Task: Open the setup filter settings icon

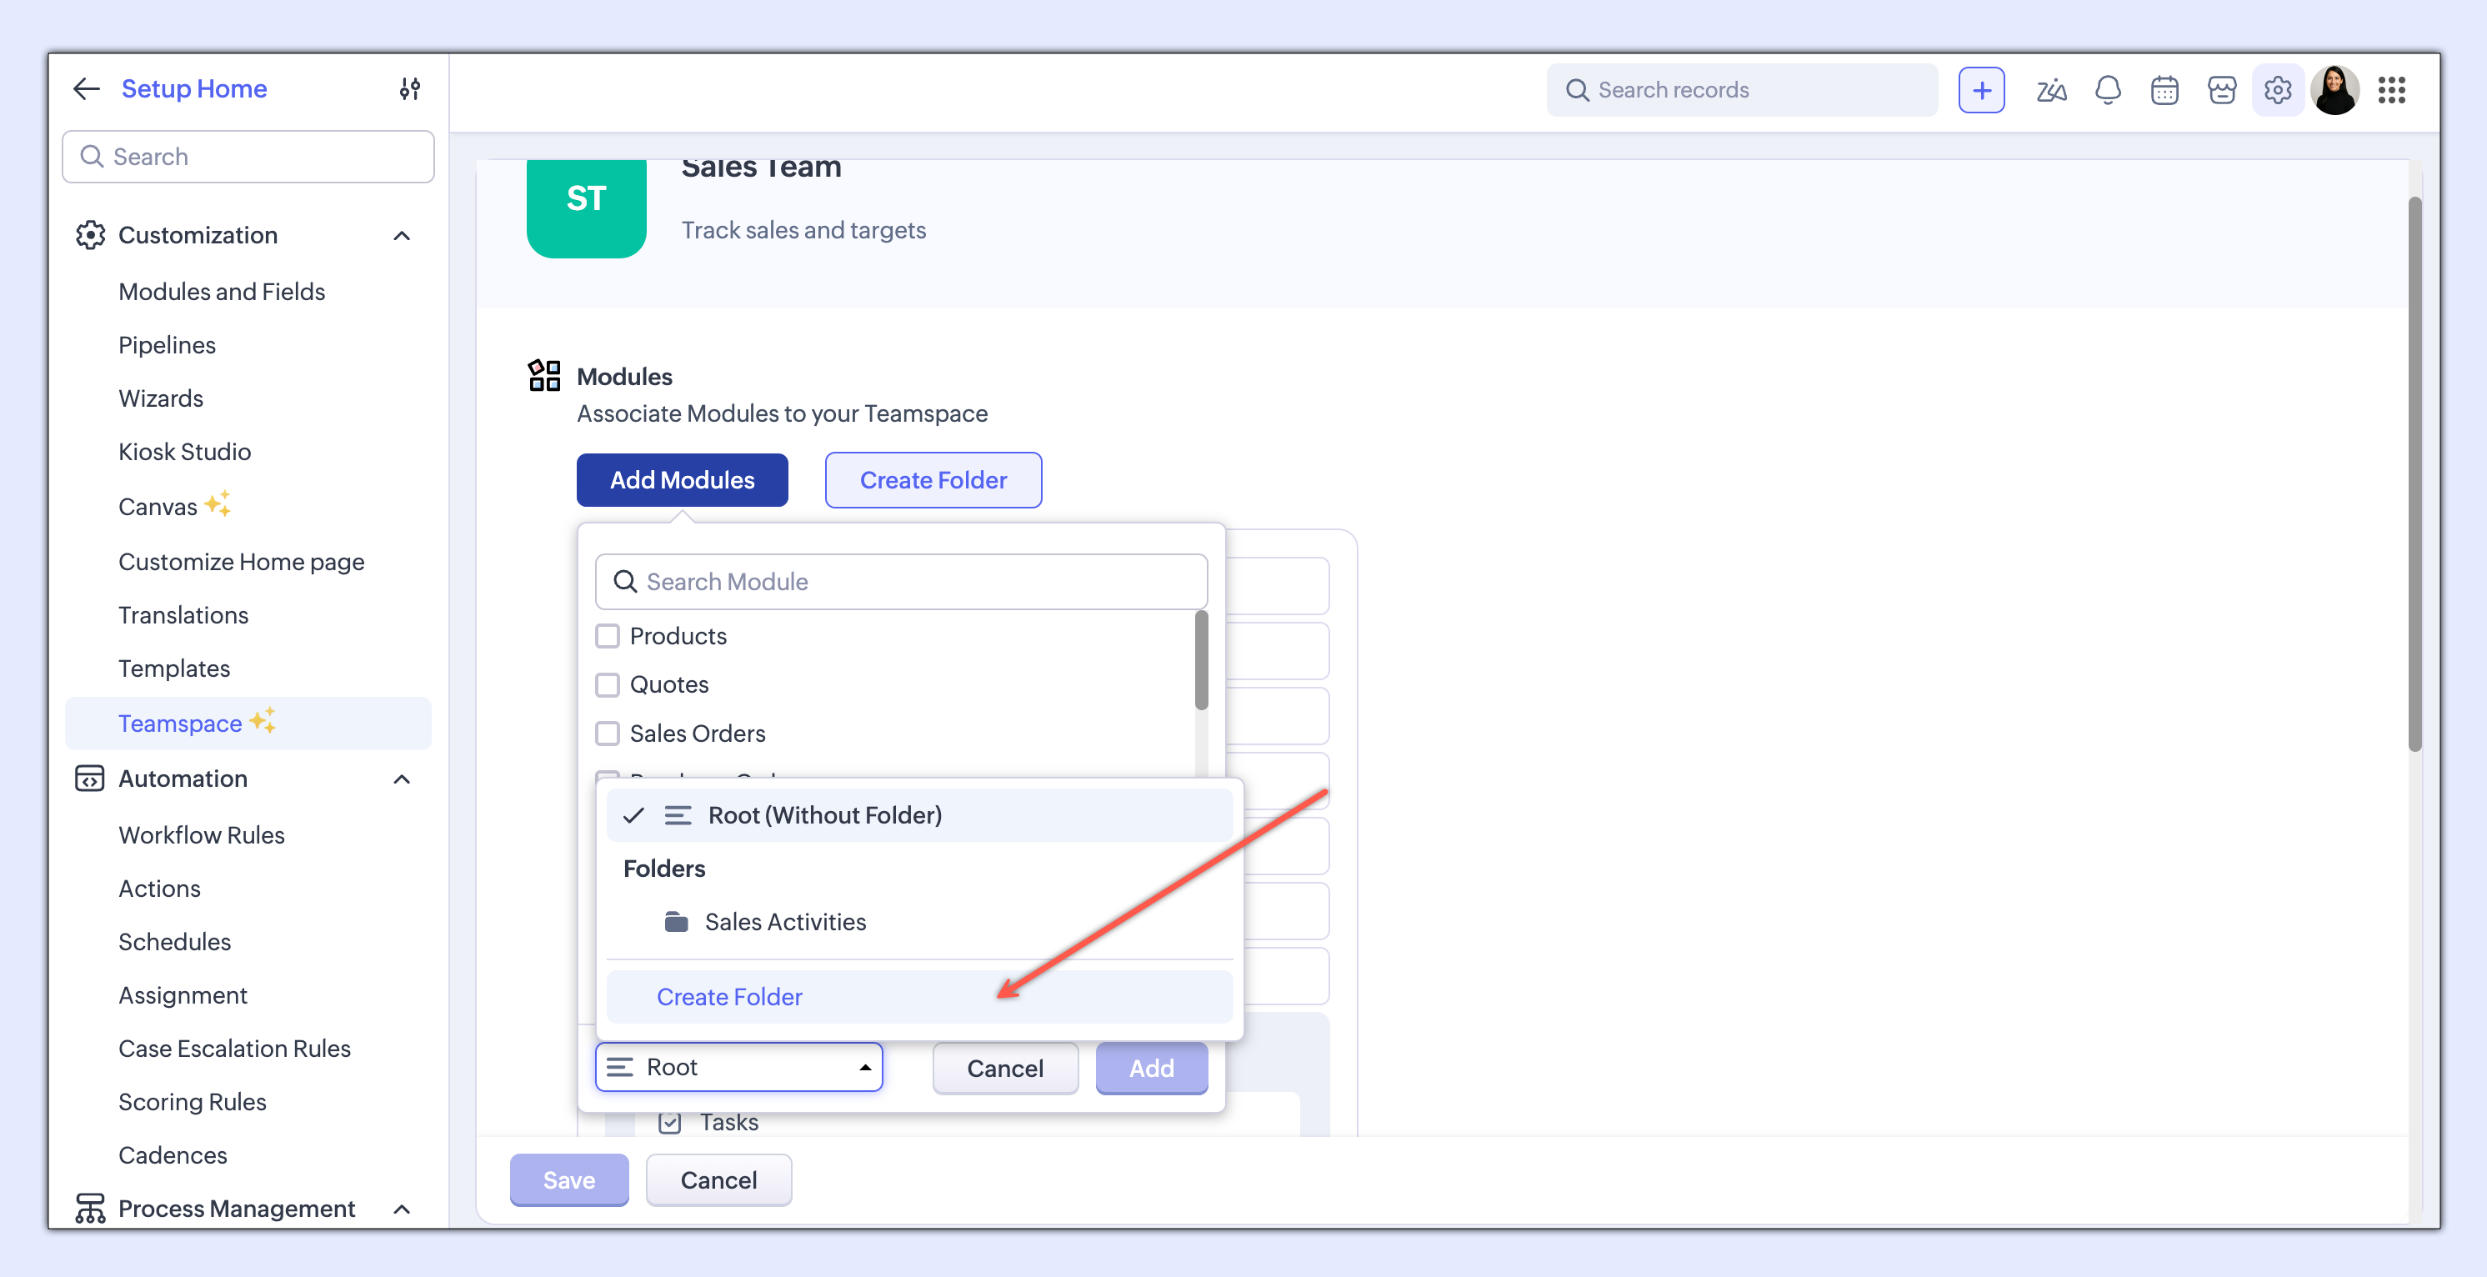Action: (409, 89)
